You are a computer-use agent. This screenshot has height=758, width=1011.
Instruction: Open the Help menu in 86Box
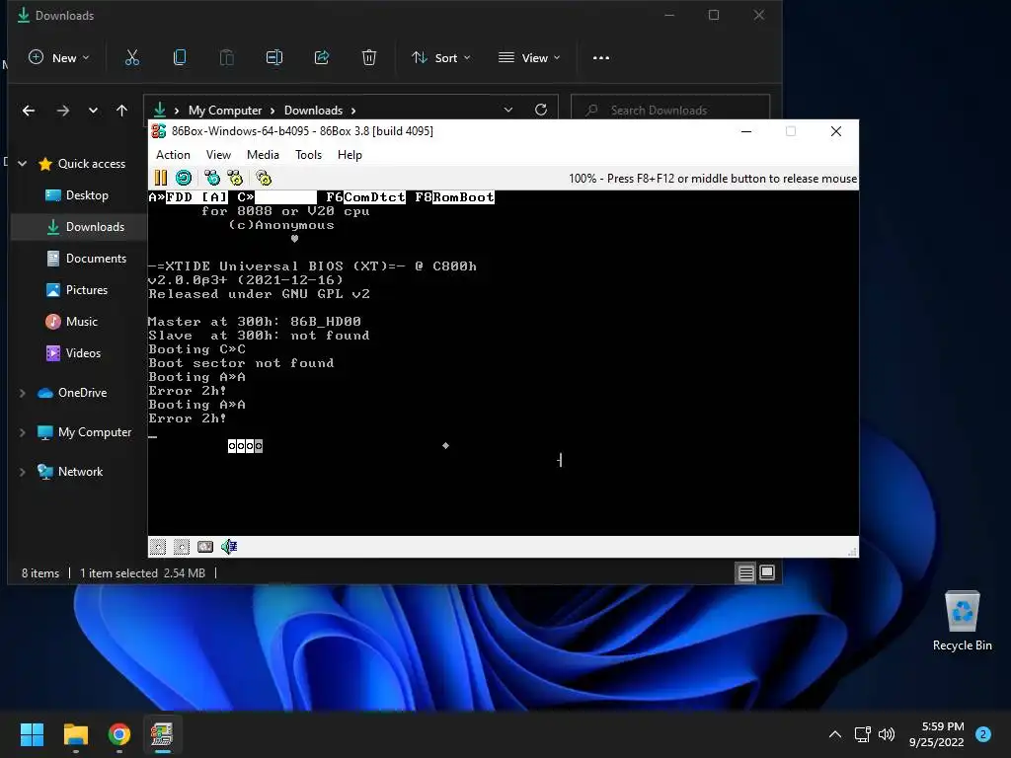point(350,155)
